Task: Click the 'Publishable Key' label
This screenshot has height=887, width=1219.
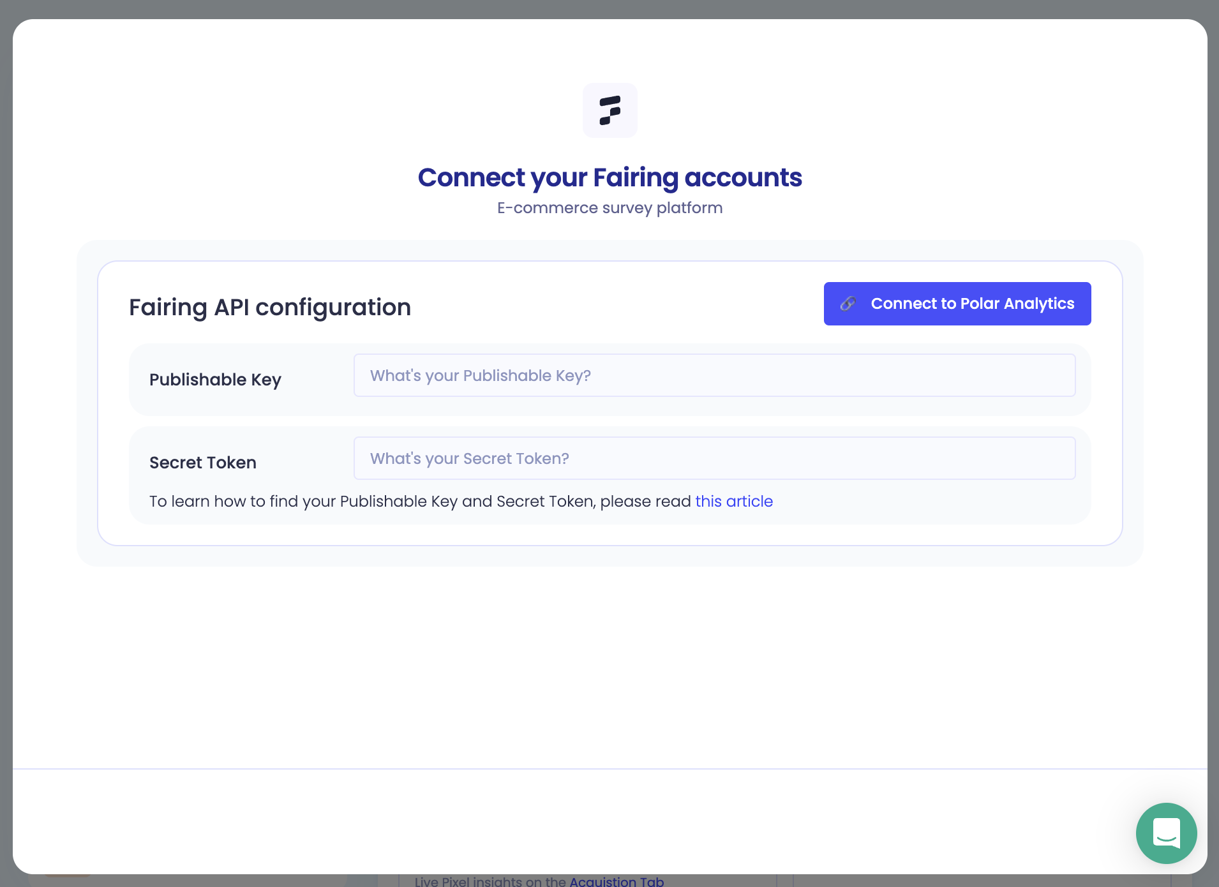Action: 215,380
